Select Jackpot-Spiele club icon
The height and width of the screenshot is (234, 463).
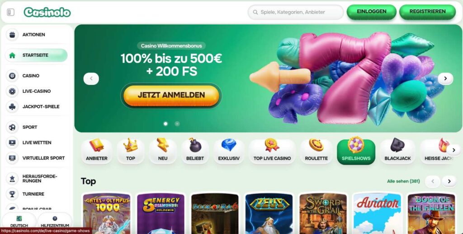(x=12, y=106)
